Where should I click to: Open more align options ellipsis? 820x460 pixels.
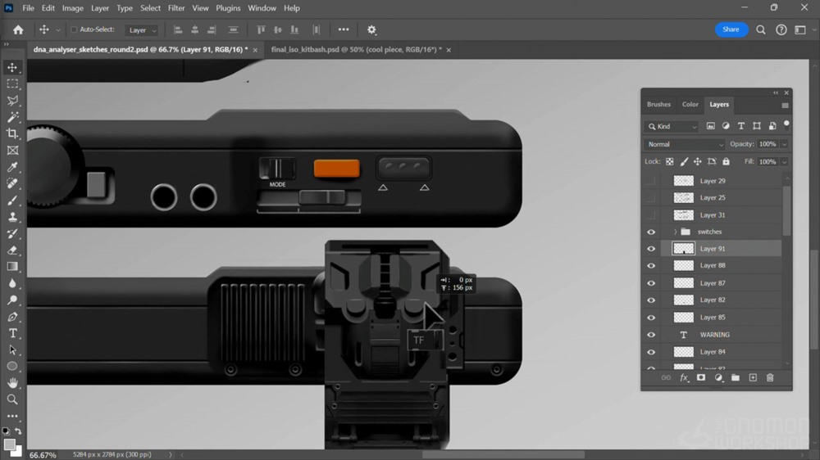(x=343, y=29)
